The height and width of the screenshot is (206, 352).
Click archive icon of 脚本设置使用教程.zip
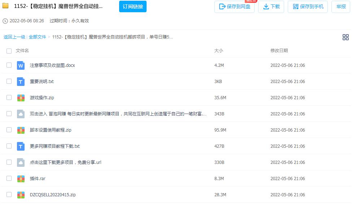point(21,130)
